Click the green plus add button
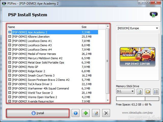 click(x=86, y=113)
